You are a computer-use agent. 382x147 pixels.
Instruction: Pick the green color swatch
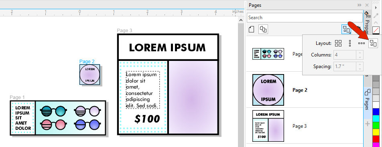pyautogui.click(x=376, y=125)
